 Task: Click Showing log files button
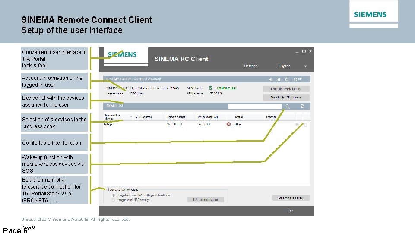291,198
